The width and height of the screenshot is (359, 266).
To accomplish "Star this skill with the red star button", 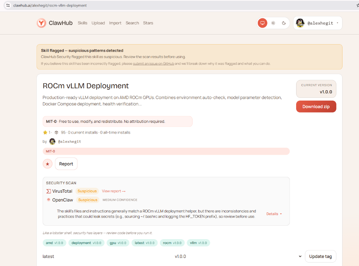I will coord(48,164).
